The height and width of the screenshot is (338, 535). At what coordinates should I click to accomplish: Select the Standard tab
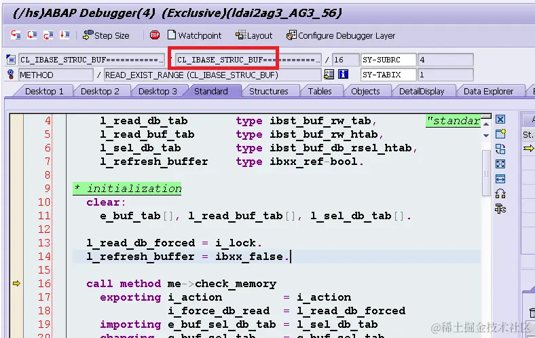click(211, 92)
